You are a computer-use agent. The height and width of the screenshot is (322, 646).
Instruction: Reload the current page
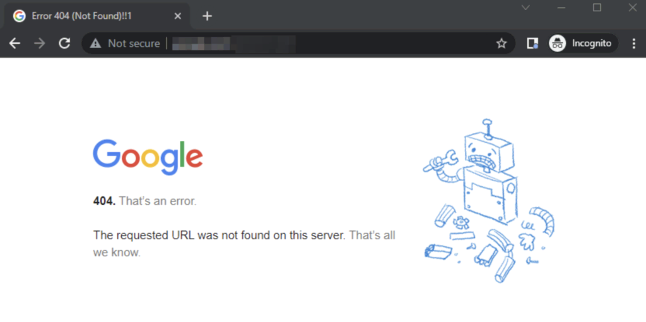[64, 44]
